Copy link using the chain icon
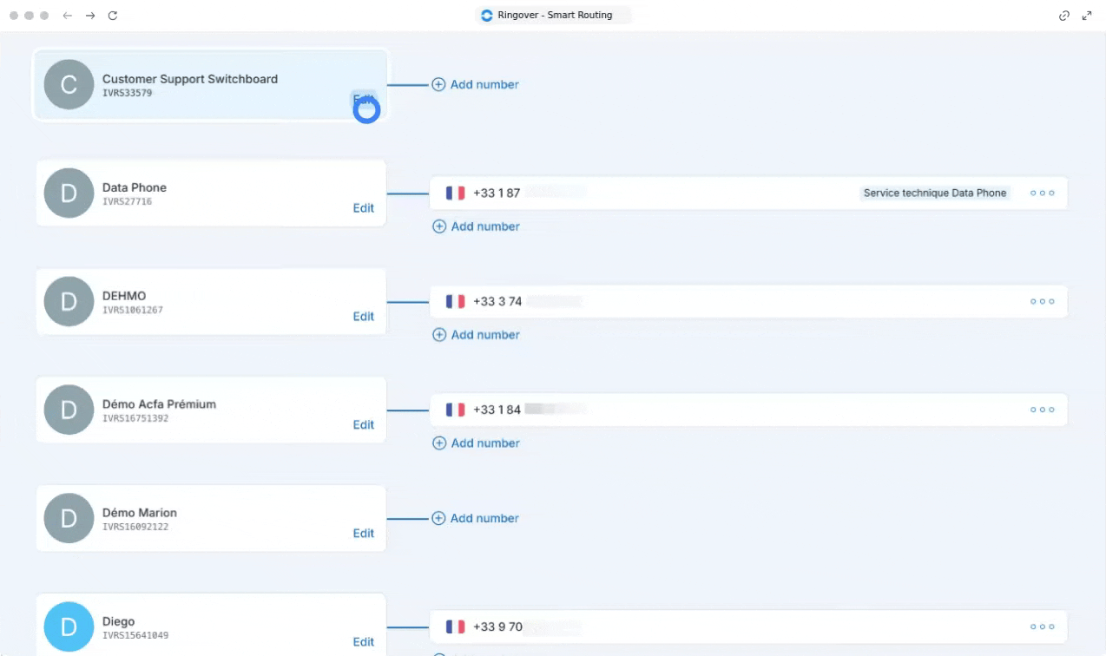Viewport: 1106px width, 656px height. pyautogui.click(x=1064, y=16)
